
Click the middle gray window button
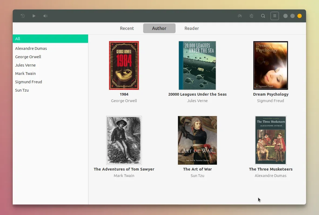point(293,16)
